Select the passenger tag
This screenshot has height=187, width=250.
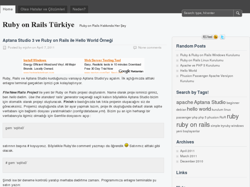tap(184, 118)
